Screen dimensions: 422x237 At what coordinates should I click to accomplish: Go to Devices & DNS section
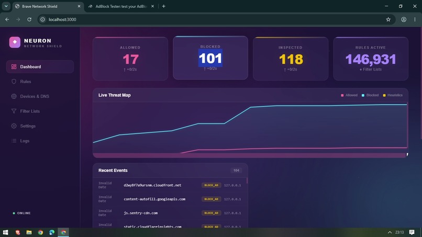point(40,96)
